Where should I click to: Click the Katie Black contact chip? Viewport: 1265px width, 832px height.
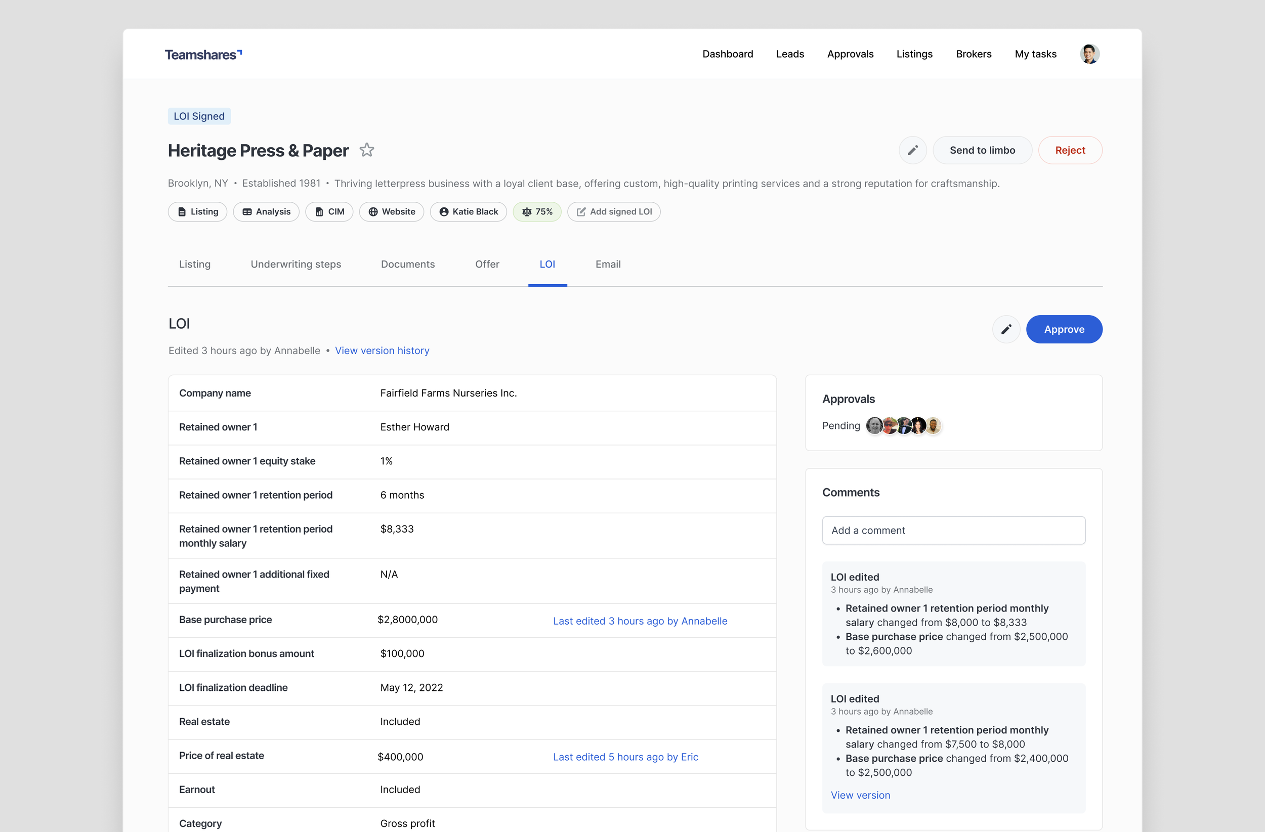pyautogui.click(x=468, y=211)
